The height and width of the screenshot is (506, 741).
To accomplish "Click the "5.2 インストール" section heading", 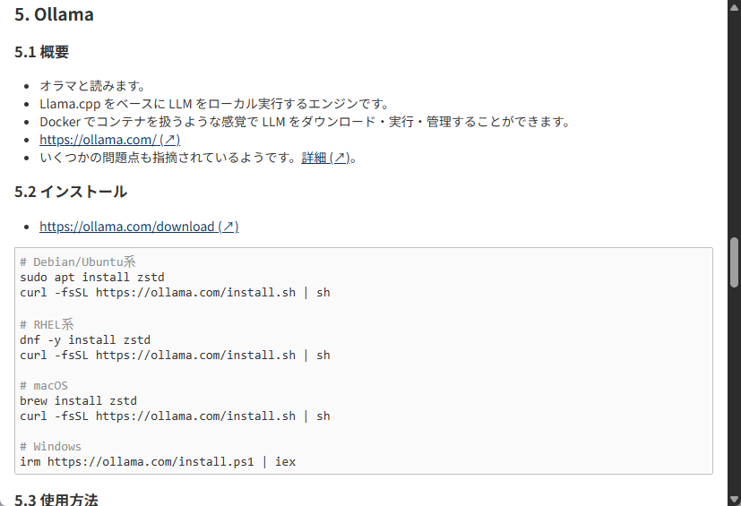I will (71, 192).
